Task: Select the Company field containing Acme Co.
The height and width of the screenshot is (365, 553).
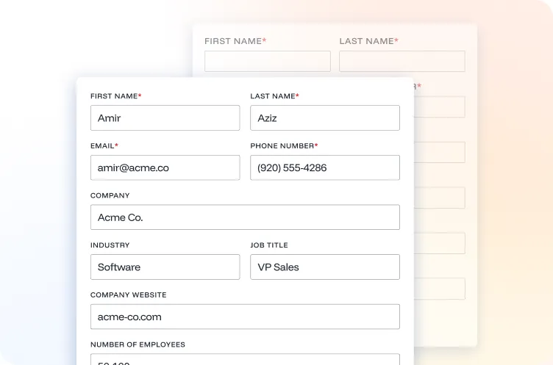Action: [x=245, y=217]
